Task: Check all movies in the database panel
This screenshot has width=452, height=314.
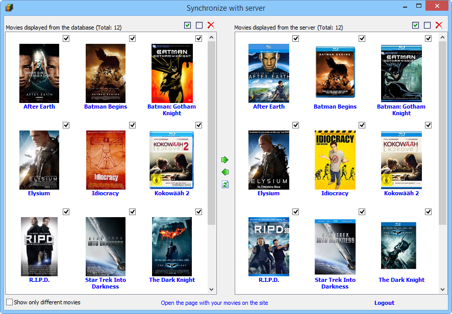Action: pos(187,25)
